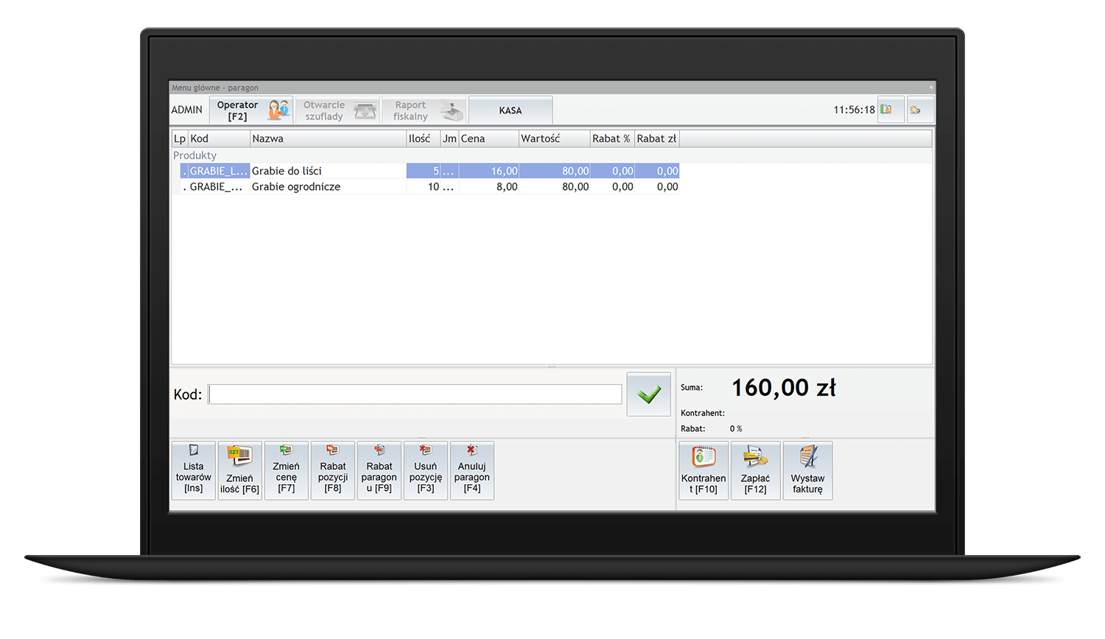
Task: Click Zmień ilość barcode button
Action: pyautogui.click(x=239, y=470)
